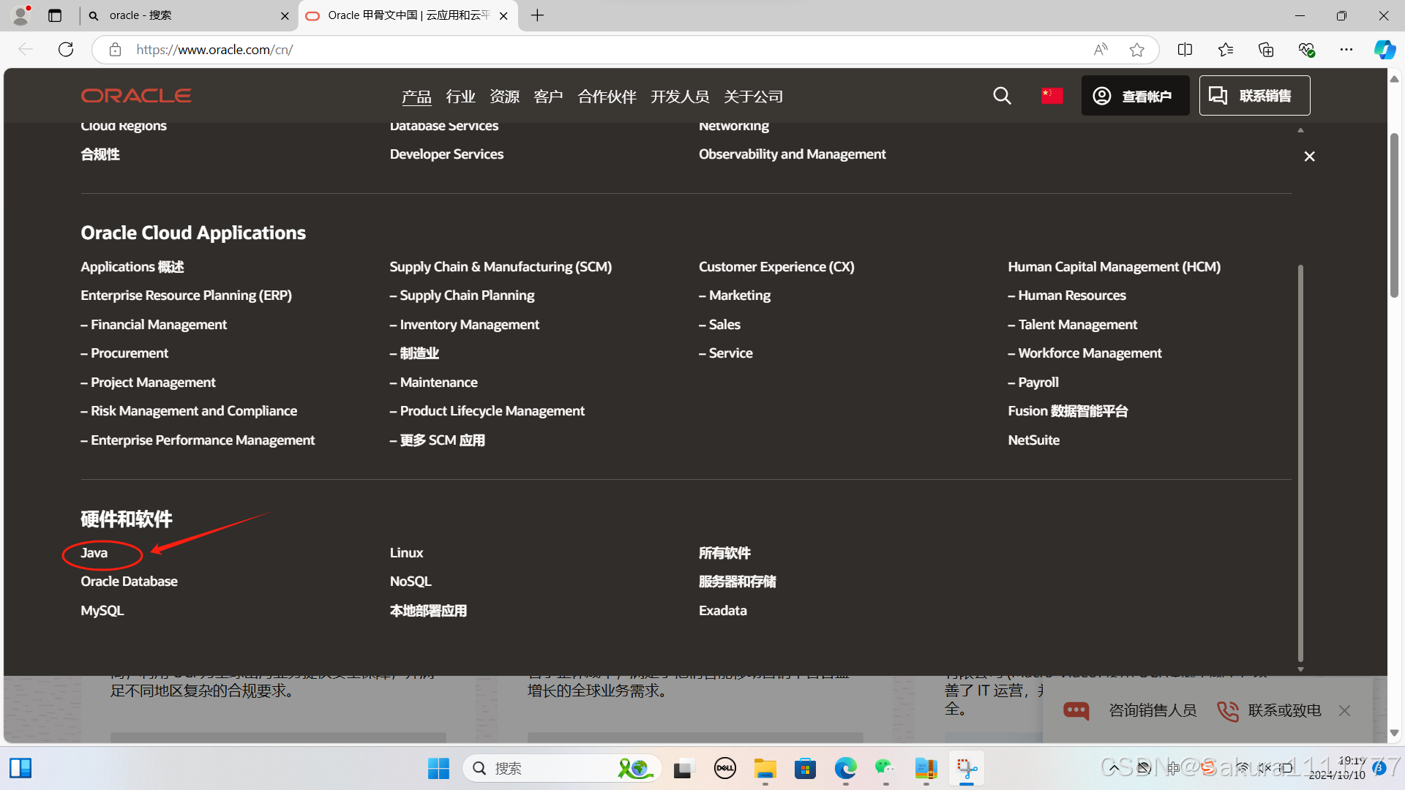
Task: Click the China flag region selector
Action: coord(1052,95)
